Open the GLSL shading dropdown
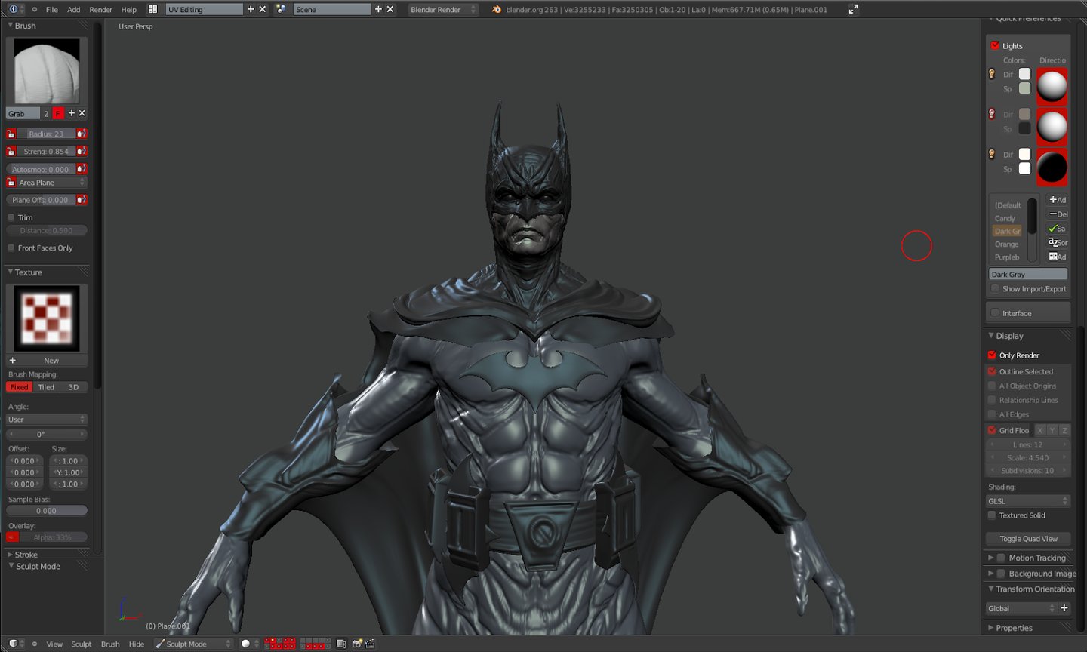The height and width of the screenshot is (652, 1087). (1028, 501)
